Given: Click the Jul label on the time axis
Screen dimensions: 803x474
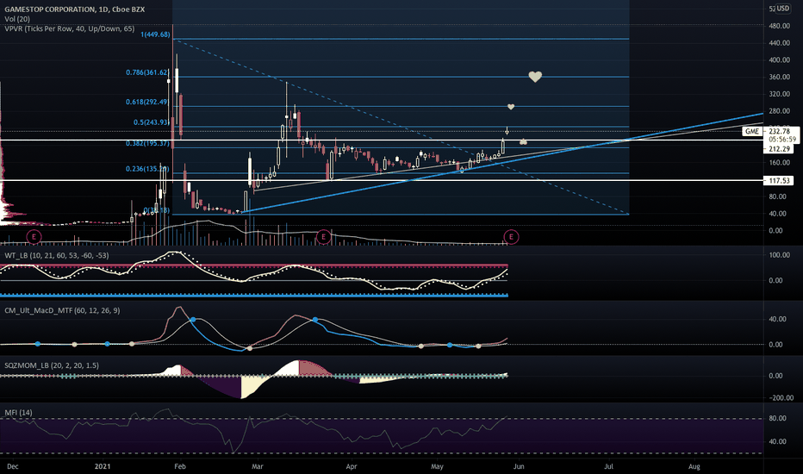Looking at the screenshot, I should tap(609, 466).
